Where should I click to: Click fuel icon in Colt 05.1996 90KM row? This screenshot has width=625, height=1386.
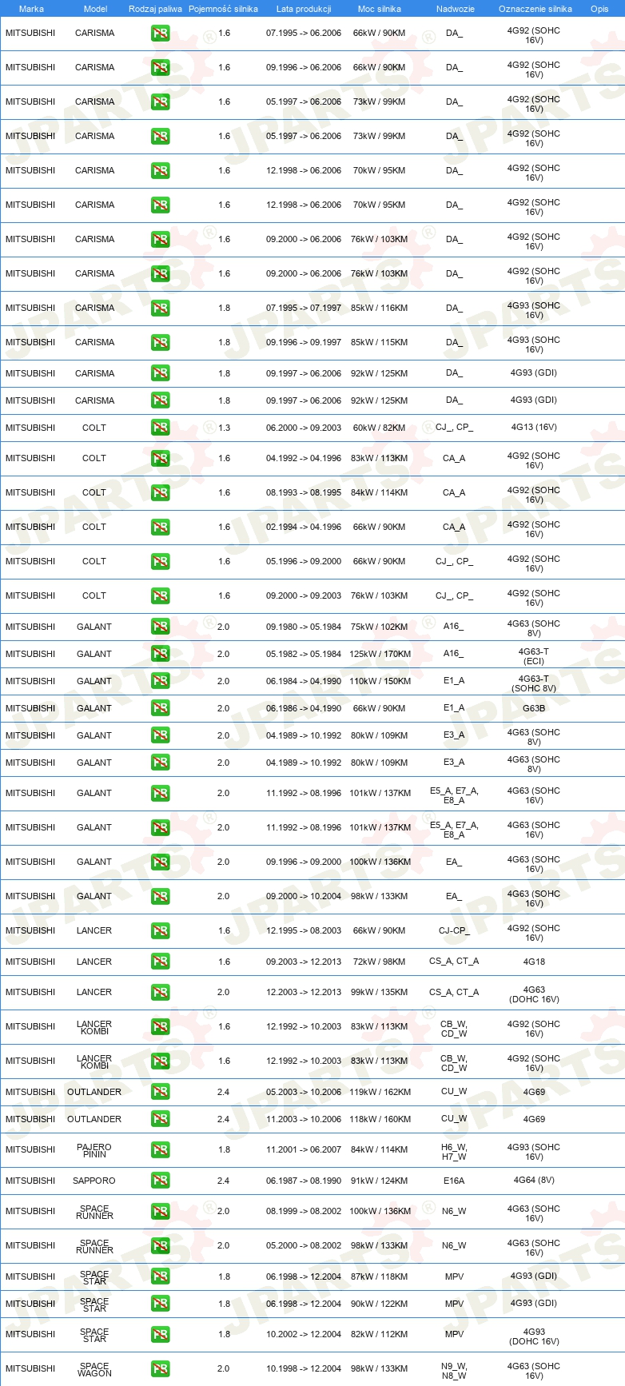point(160,562)
